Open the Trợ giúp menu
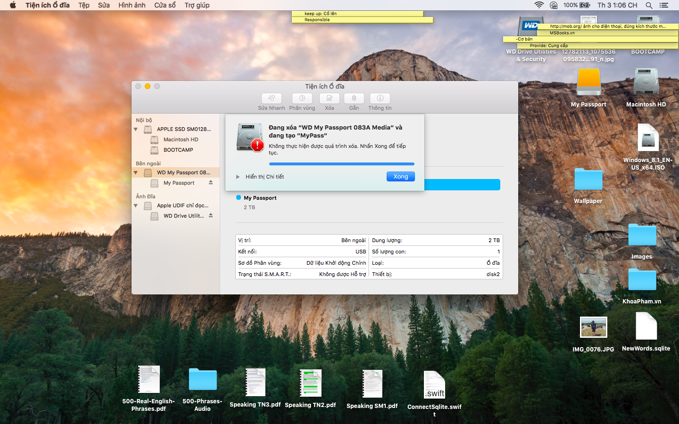679x424 pixels. pyautogui.click(x=197, y=5)
